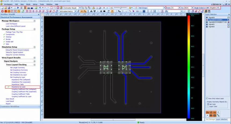Click the last save-report icon in second toolbar
231x124 pixels.
pyautogui.click(x=209, y=11)
